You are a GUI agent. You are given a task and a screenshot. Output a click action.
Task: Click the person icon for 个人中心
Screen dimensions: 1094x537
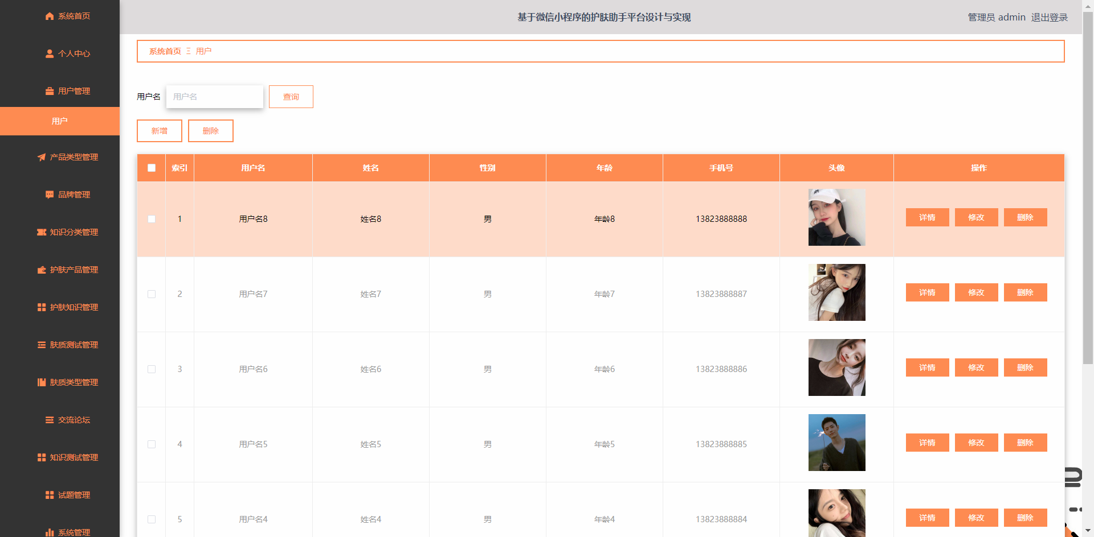[50, 54]
